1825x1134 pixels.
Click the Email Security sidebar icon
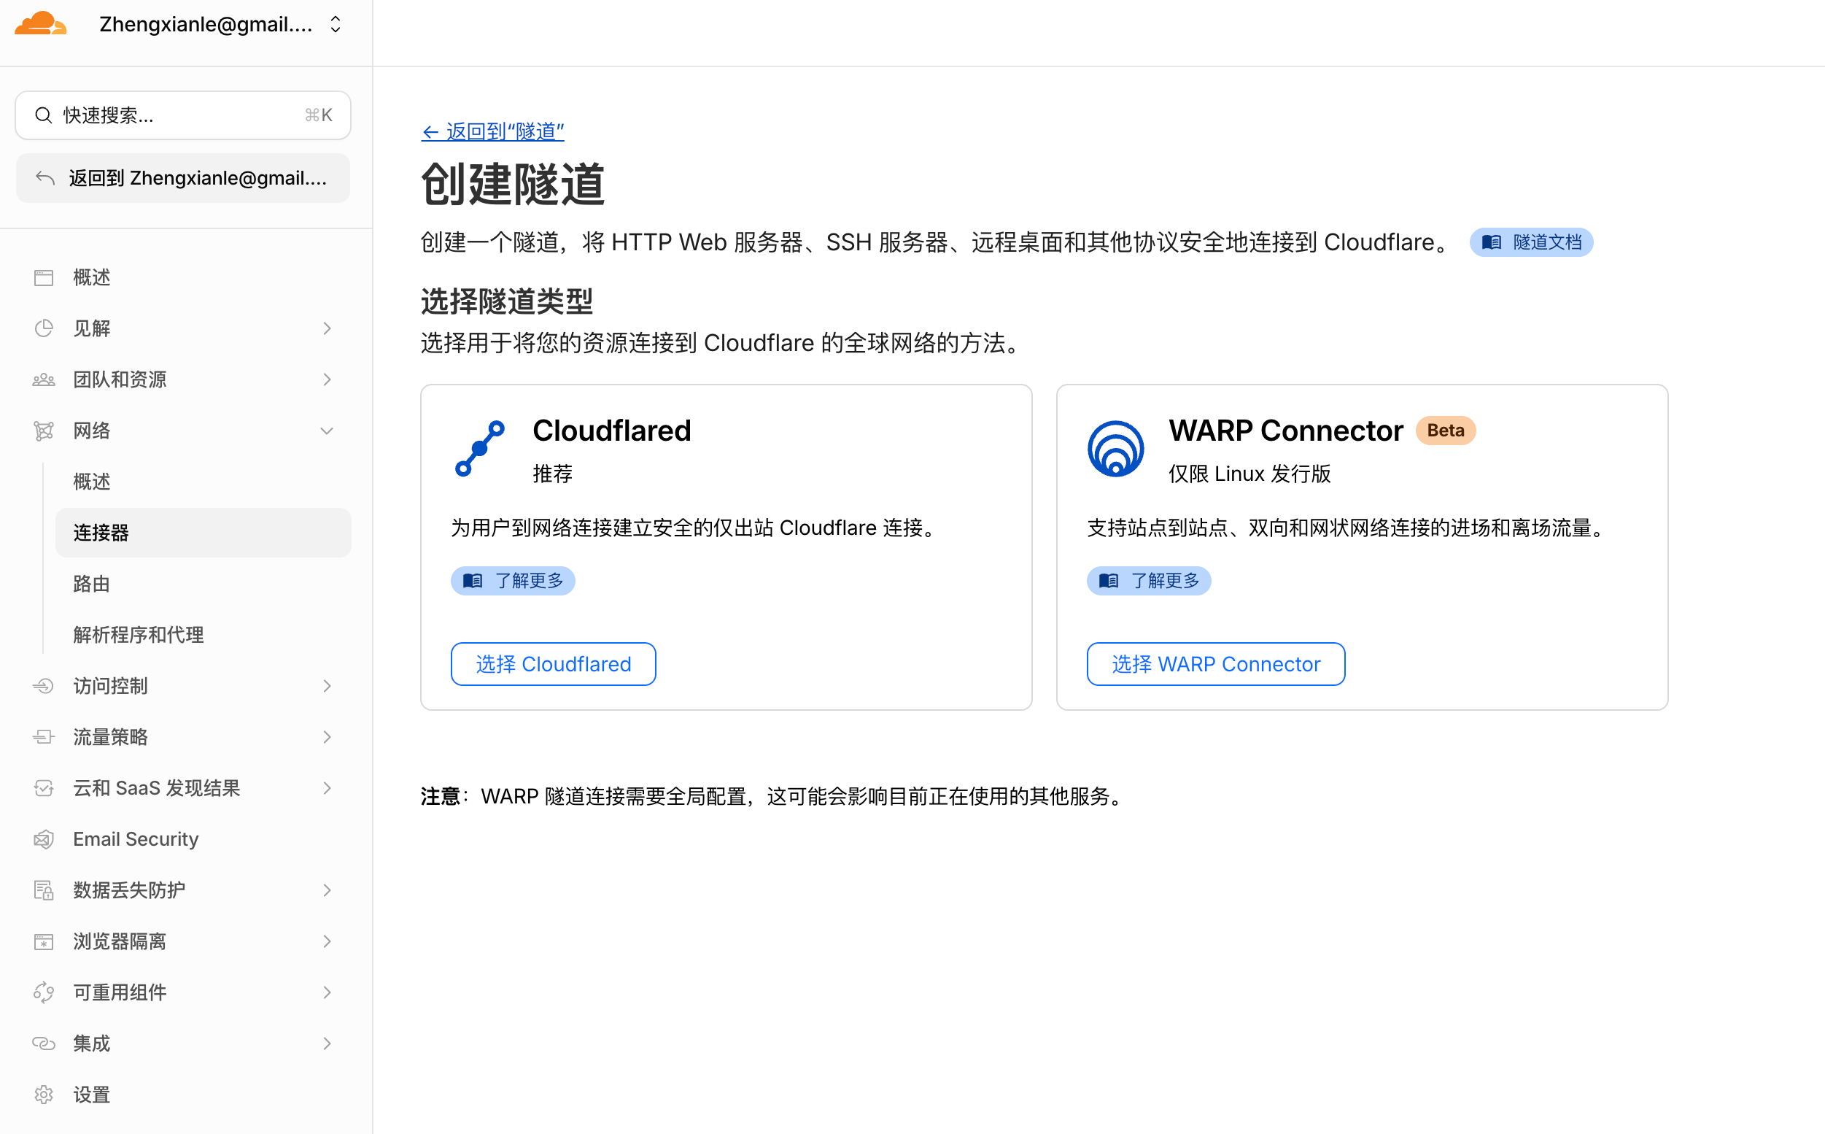click(x=44, y=839)
